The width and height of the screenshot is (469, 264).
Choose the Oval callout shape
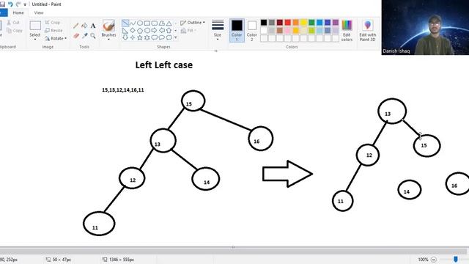[162, 37]
